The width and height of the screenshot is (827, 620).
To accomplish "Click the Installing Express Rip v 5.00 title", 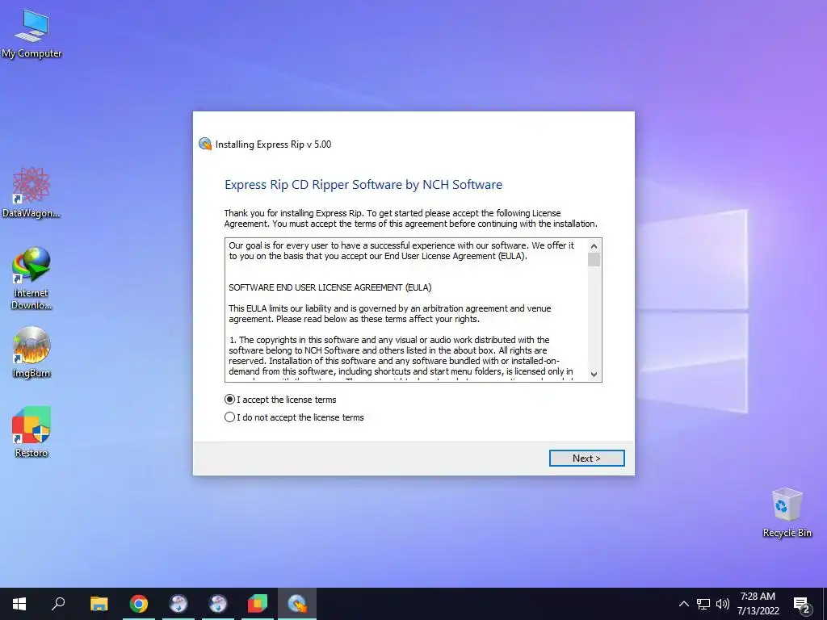I will click(x=273, y=145).
